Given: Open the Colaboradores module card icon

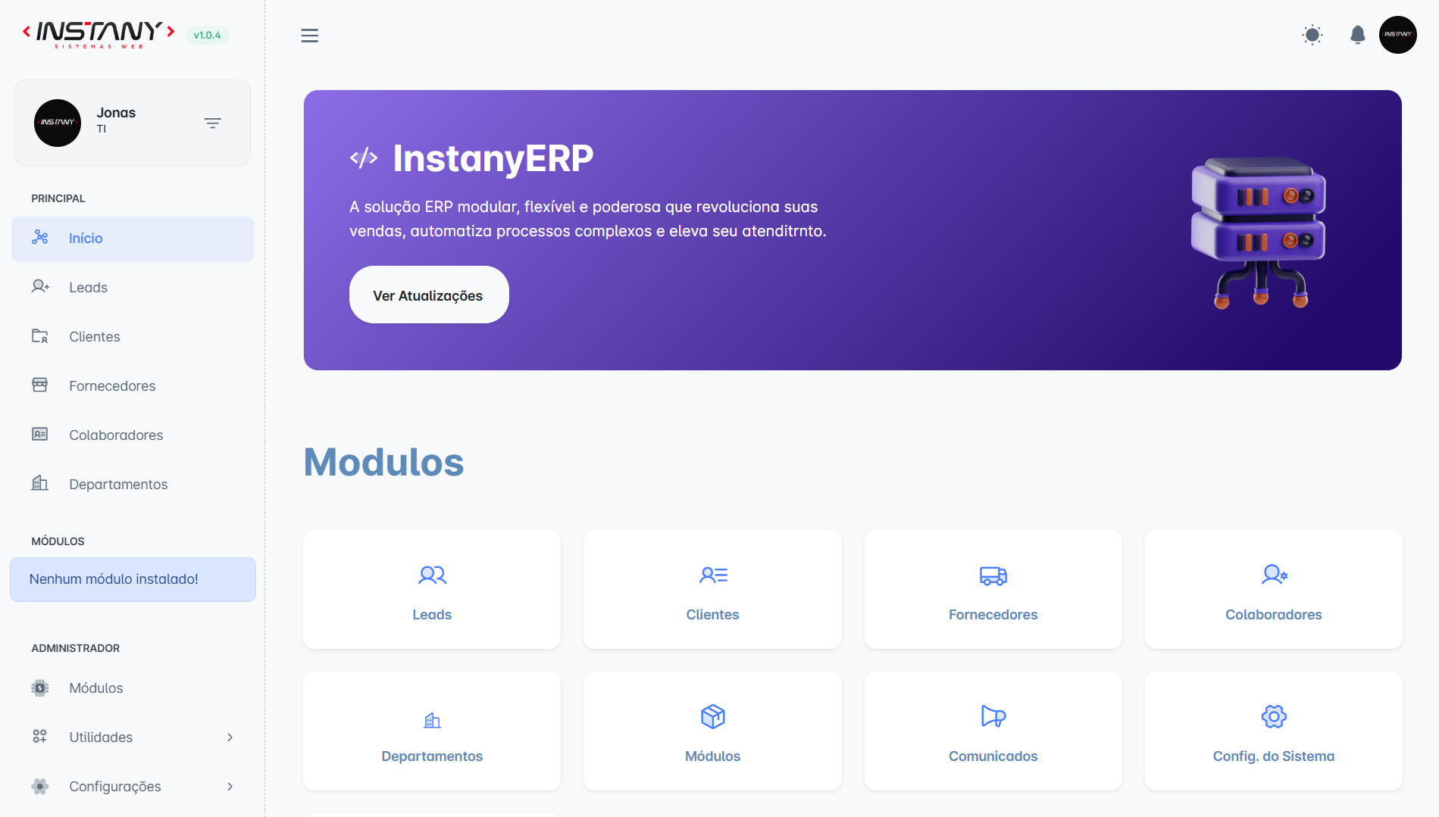Looking at the screenshot, I should coord(1273,575).
